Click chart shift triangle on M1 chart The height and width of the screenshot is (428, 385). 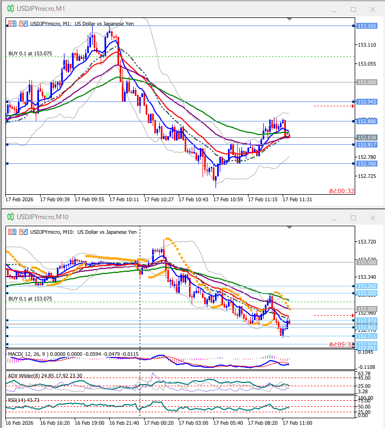pyautogui.click(x=290, y=19)
